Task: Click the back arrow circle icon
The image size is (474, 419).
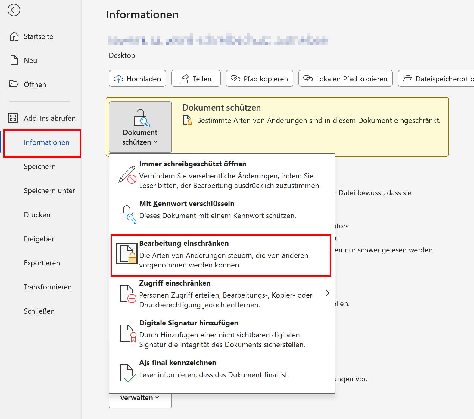Action: pyautogui.click(x=14, y=10)
